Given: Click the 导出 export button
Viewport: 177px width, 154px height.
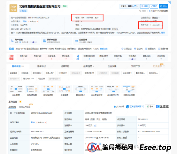Looking at the screenshot, I should pyautogui.click(x=150, y=106).
